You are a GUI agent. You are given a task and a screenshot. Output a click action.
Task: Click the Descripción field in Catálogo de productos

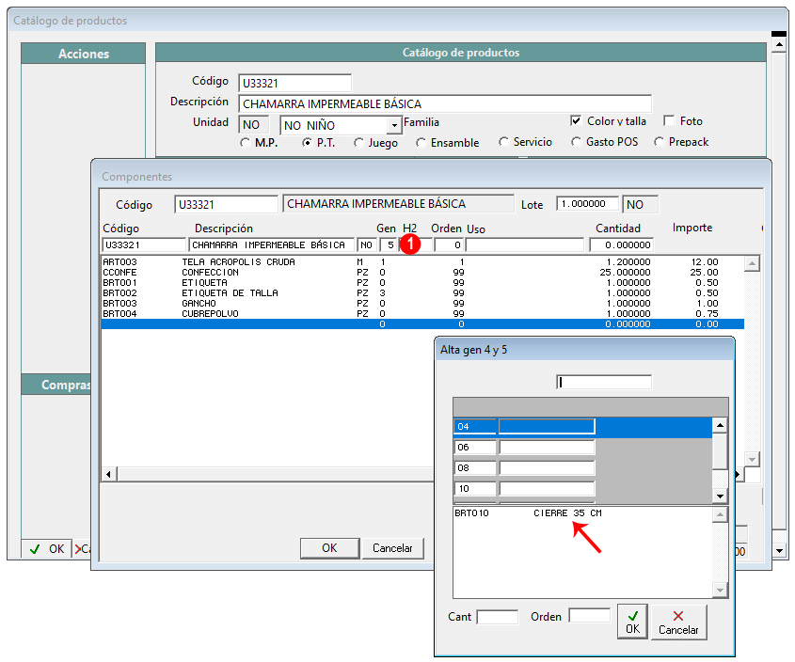click(x=445, y=104)
